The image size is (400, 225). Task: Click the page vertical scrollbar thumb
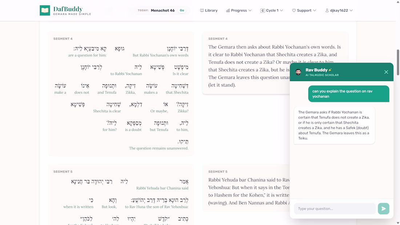pos(398,62)
